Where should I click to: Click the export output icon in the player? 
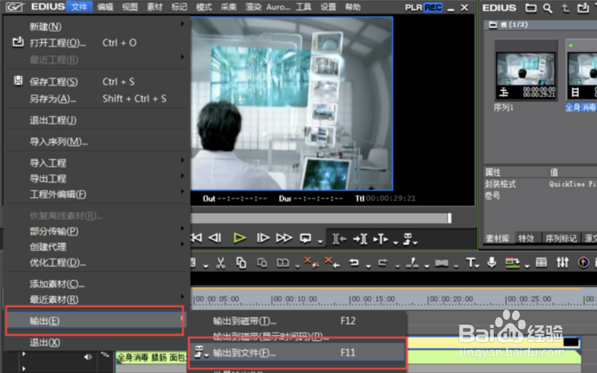pyautogui.click(x=408, y=239)
